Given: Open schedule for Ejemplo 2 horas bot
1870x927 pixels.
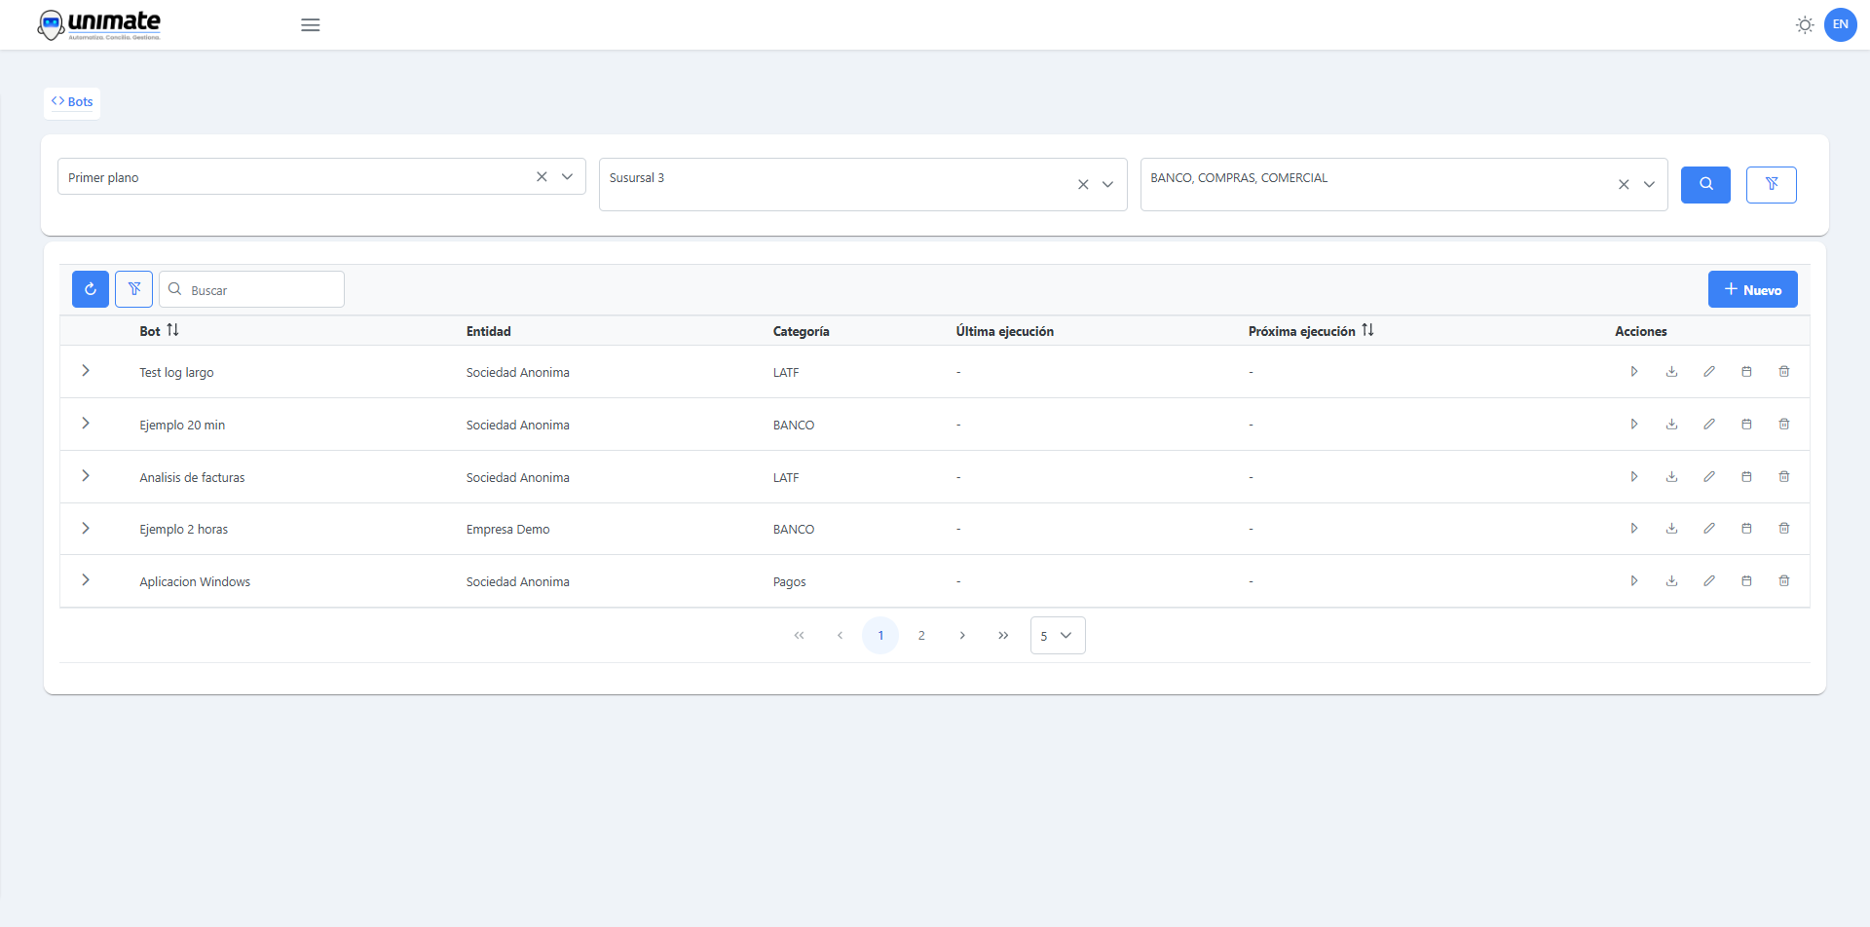Looking at the screenshot, I should [x=1746, y=529].
